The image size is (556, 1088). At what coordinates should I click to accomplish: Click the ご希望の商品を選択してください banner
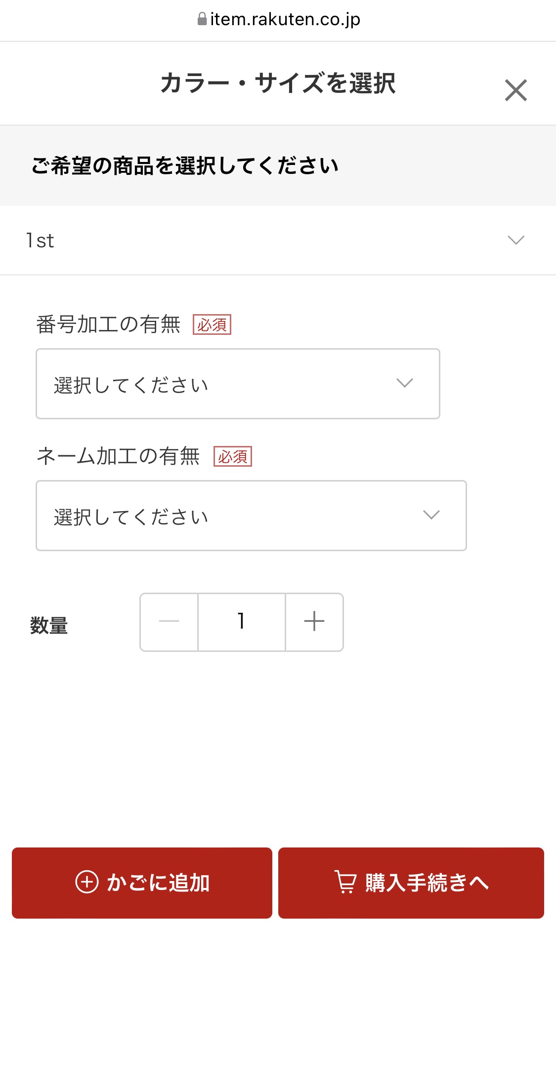(x=185, y=166)
